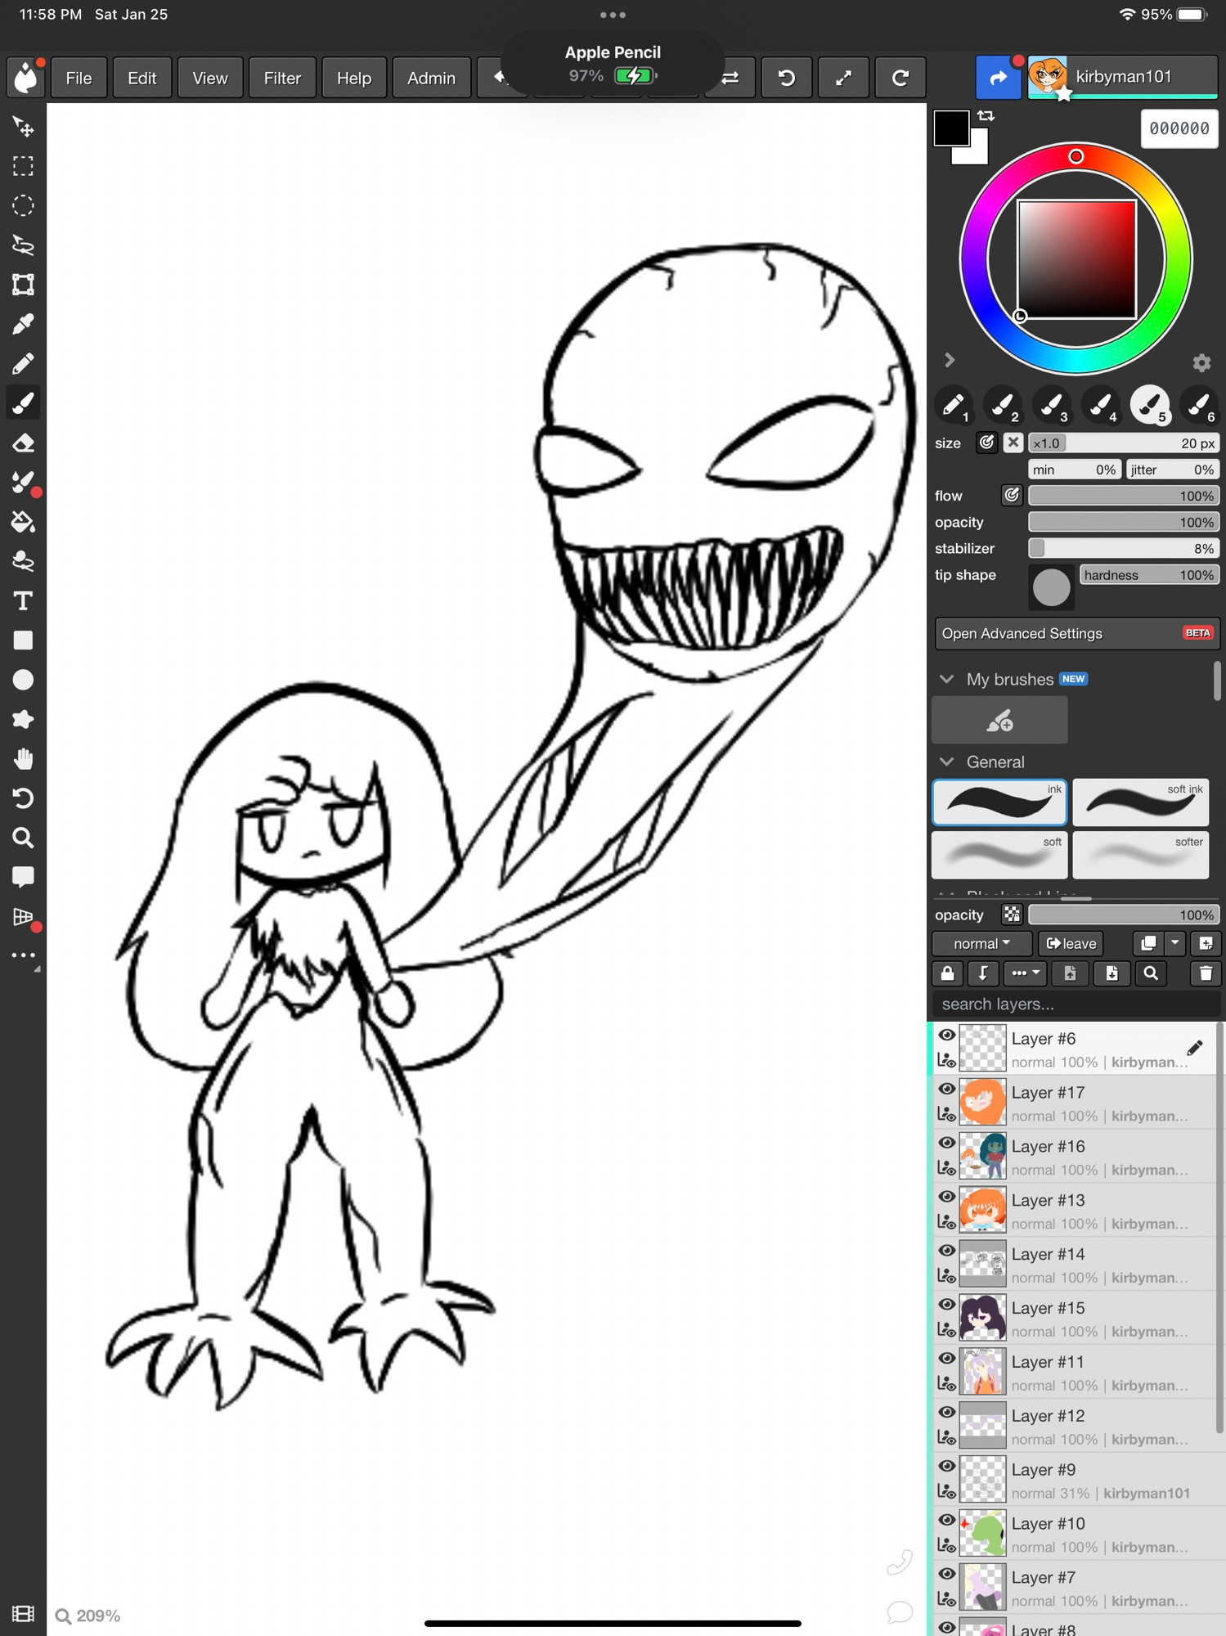Toggle visibility of Layer #14

[x=946, y=1252]
